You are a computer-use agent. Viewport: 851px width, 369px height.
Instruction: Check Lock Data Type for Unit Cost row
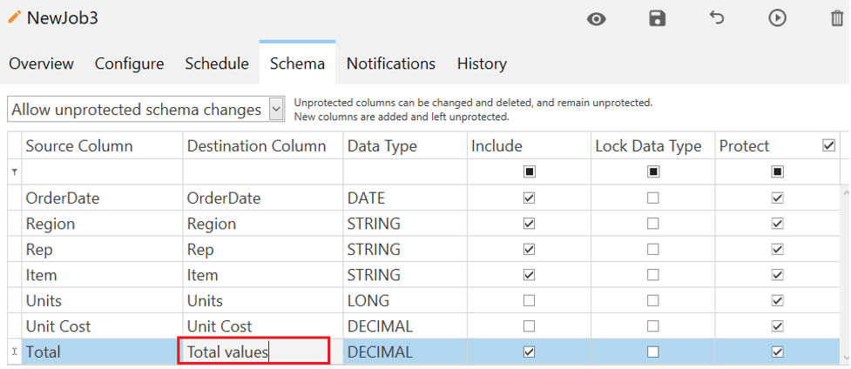653,326
